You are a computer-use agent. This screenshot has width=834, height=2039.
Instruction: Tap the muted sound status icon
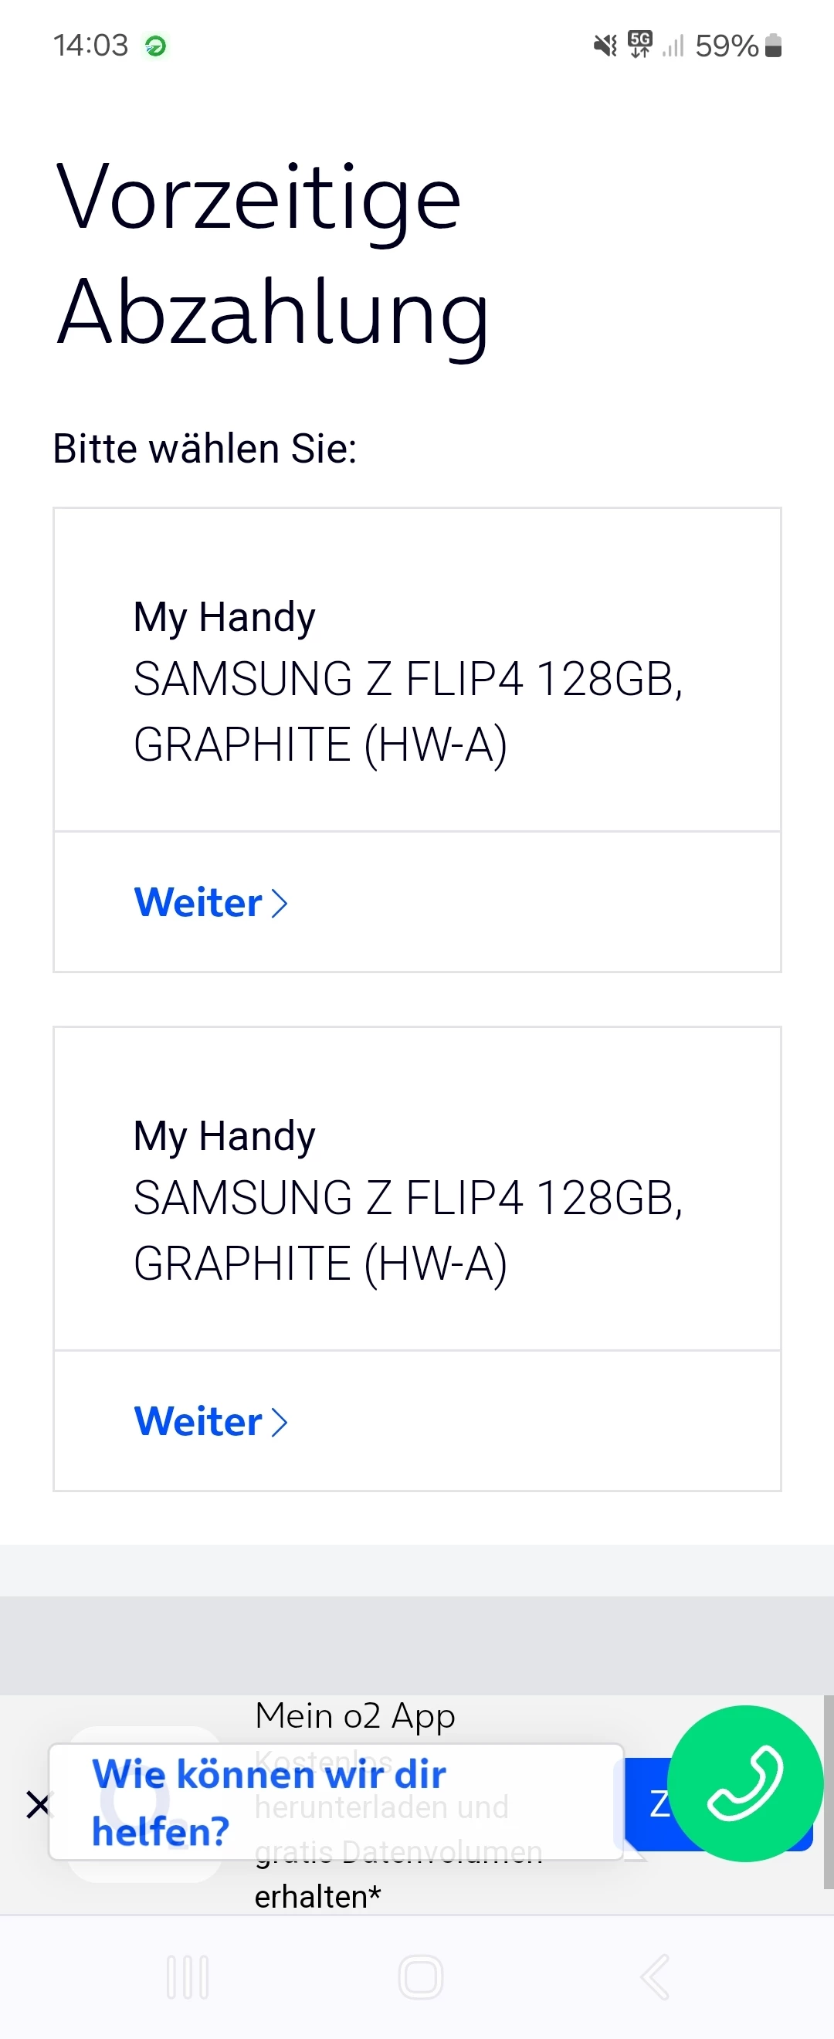[605, 46]
